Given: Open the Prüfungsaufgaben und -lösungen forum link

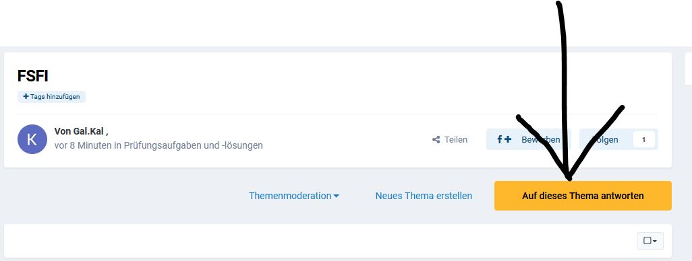Looking at the screenshot, I should point(194,145).
